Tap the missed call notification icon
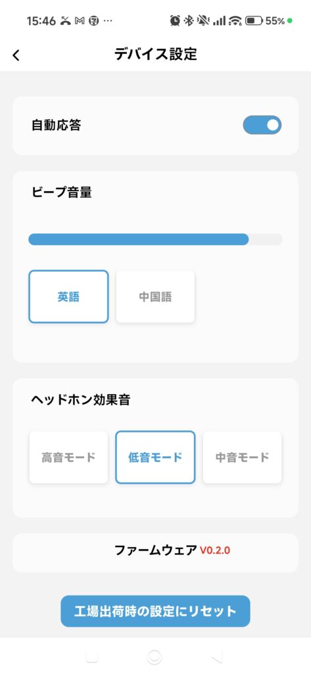This screenshot has height=675, width=311. pos(65,20)
